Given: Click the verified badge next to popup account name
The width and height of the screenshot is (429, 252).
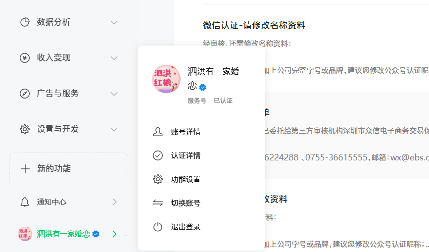Looking at the screenshot, I should coord(203,87).
